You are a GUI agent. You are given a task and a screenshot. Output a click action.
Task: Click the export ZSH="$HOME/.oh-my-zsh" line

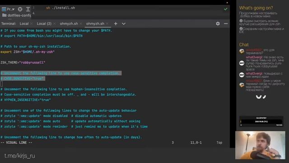tap(28, 52)
